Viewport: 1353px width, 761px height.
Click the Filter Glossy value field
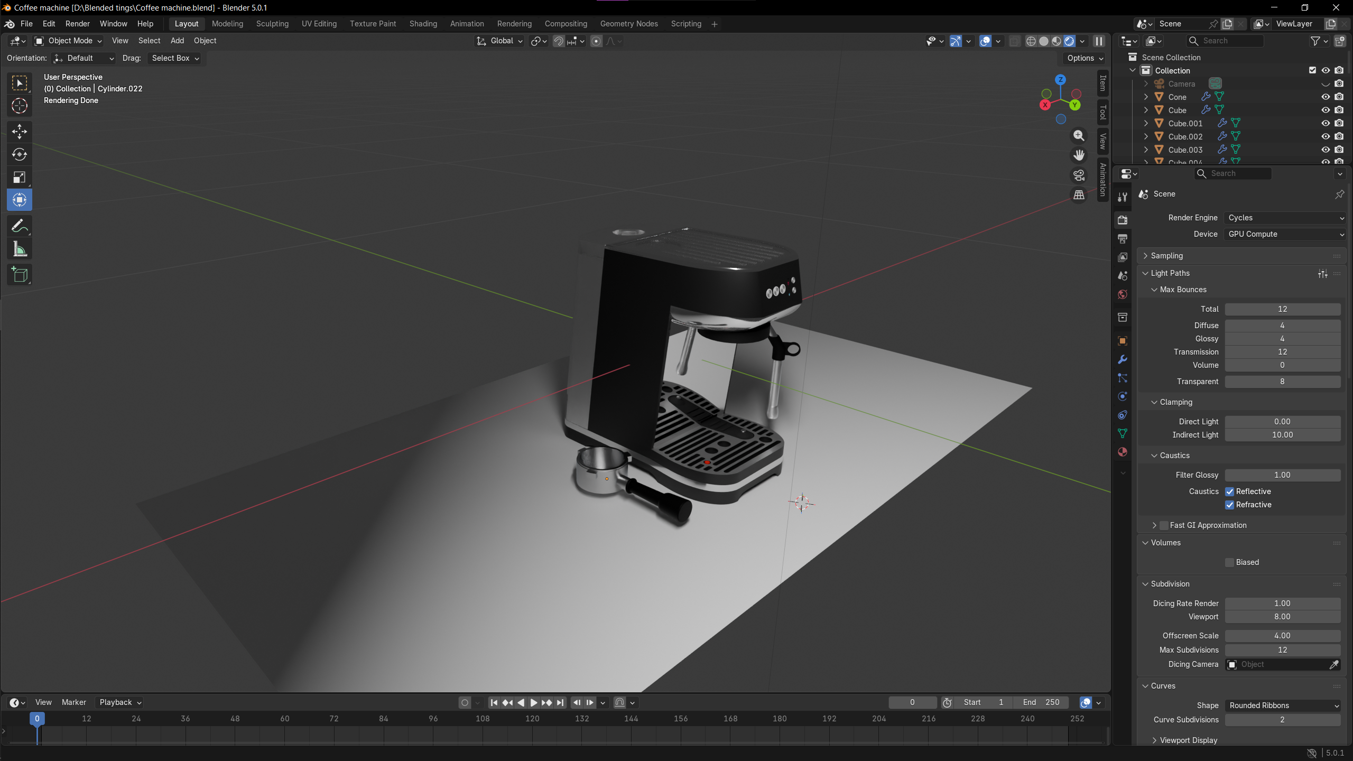[x=1283, y=475]
